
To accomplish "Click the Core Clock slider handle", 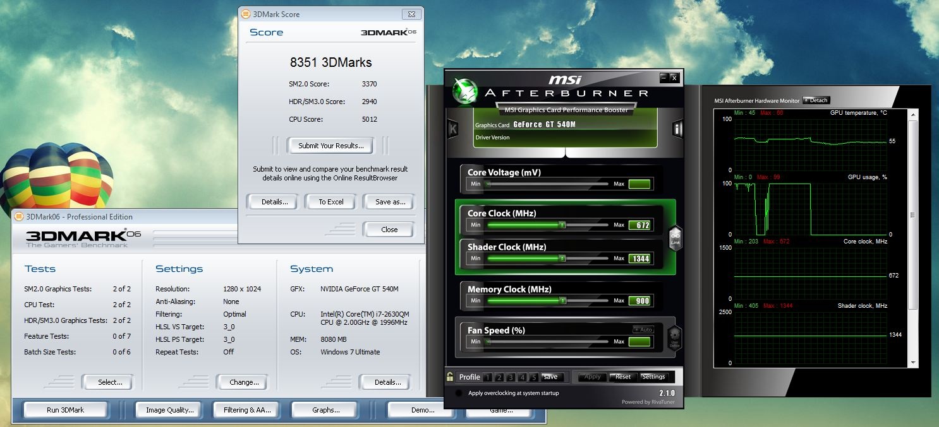I will [x=562, y=225].
